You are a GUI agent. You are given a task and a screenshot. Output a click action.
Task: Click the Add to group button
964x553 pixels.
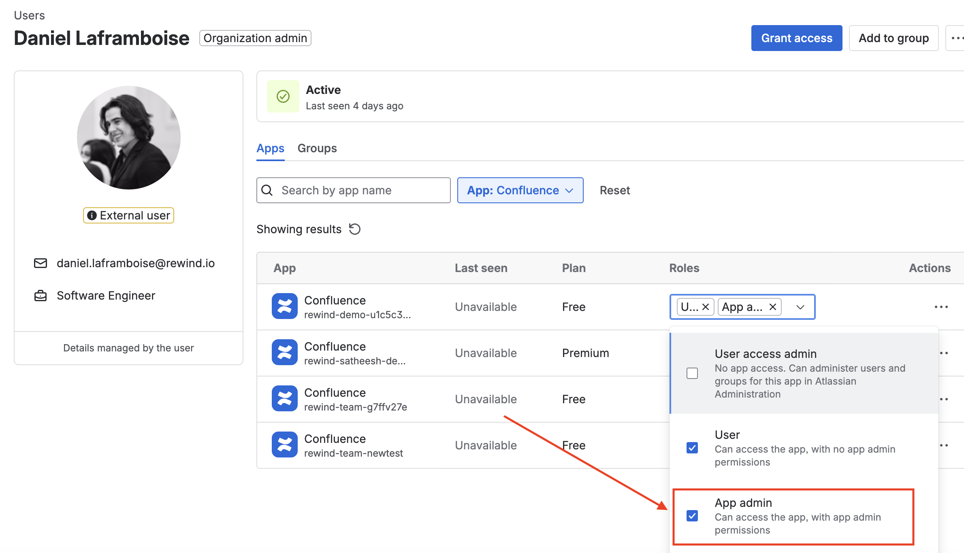coord(894,38)
